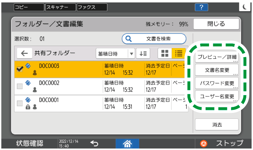Click the document icon of DOC0003
Image resolution: width=253 pixels, height=150 pixels.
click(x=28, y=66)
